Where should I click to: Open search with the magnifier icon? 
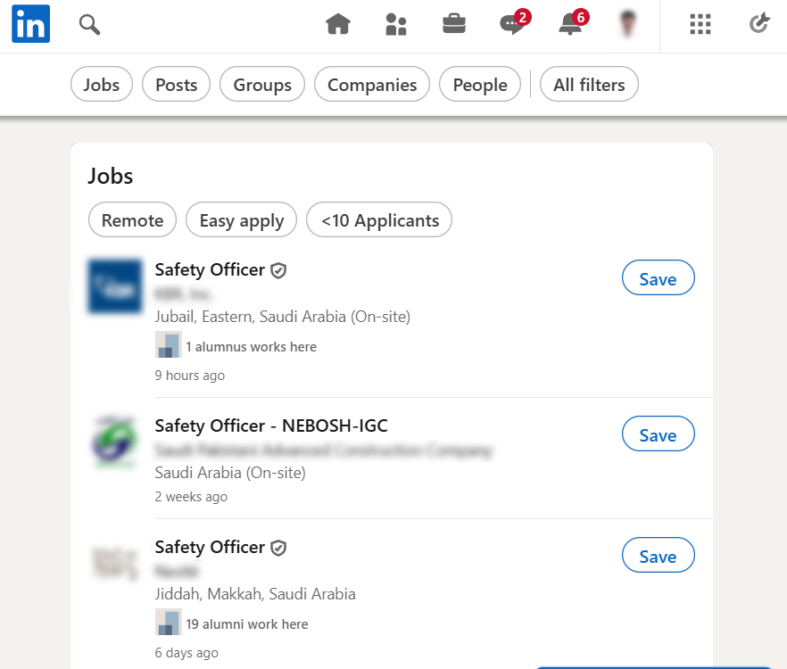pyautogui.click(x=89, y=25)
